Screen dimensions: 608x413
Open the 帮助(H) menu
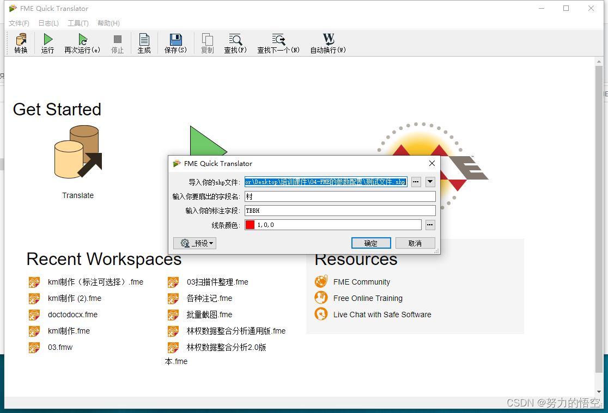tap(108, 23)
